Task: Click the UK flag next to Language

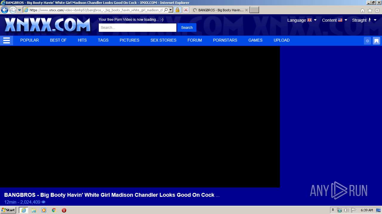Action: coord(309,20)
